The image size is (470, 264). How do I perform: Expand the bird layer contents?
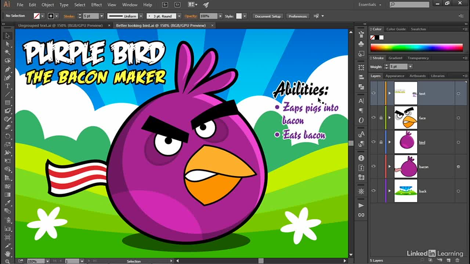pyautogui.click(x=390, y=142)
